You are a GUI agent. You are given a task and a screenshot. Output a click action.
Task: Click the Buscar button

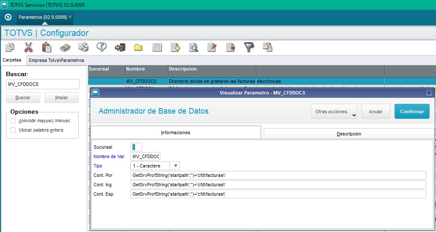click(23, 97)
